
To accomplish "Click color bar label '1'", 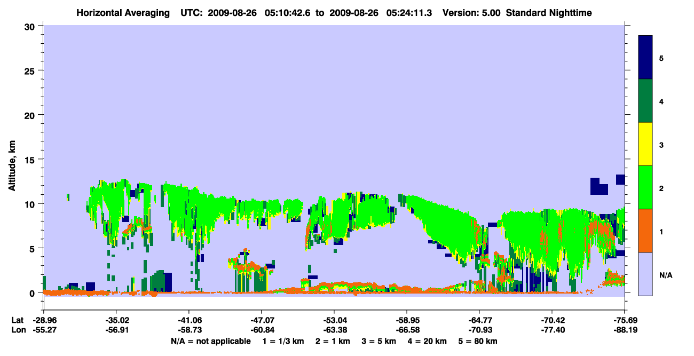I will tap(661, 232).
